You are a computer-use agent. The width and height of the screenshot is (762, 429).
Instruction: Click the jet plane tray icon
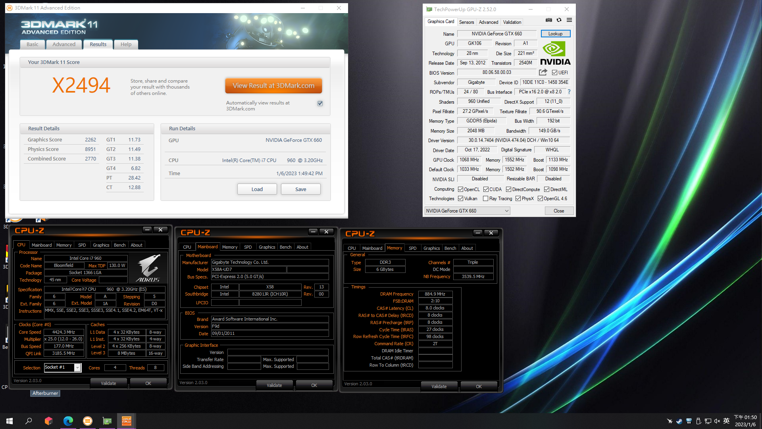point(670,421)
